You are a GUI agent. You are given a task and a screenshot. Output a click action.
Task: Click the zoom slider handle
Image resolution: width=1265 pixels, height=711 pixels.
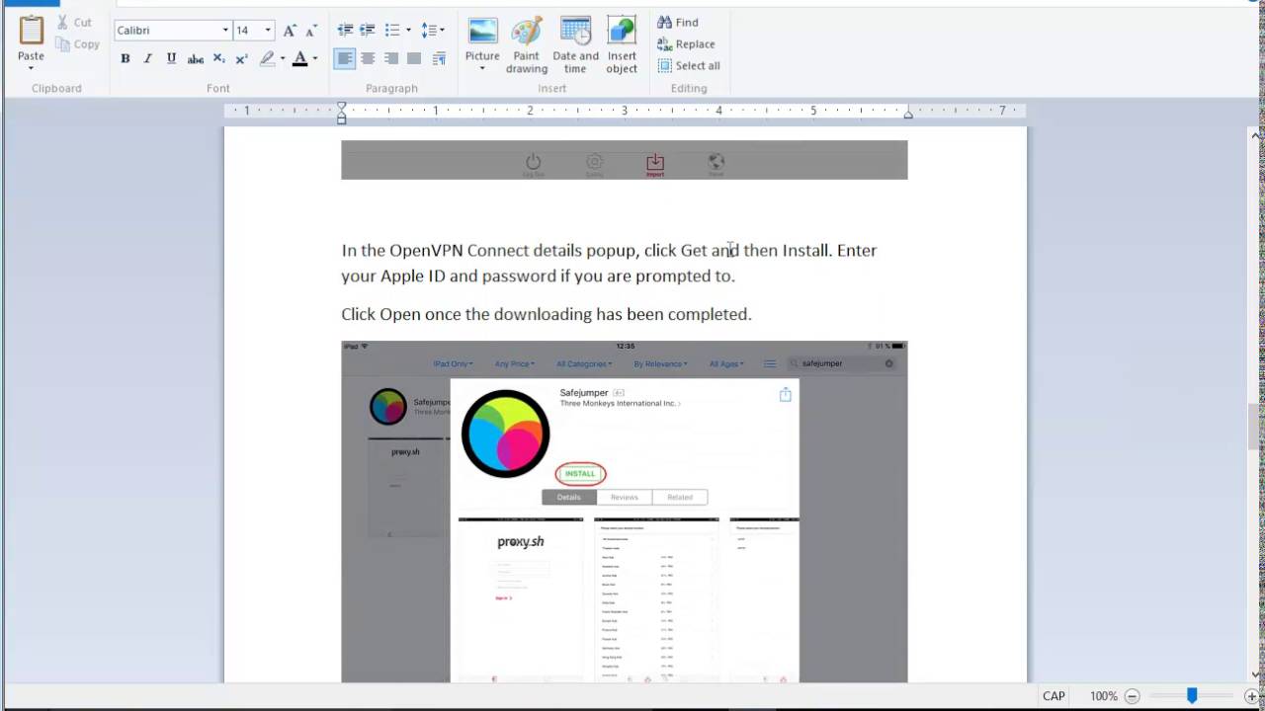tap(1192, 696)
